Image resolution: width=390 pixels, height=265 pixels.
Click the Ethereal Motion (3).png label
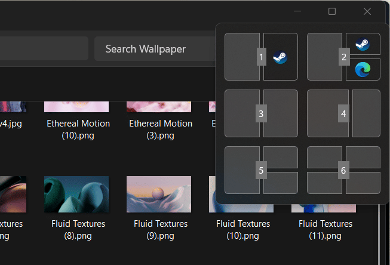[161, 130]
